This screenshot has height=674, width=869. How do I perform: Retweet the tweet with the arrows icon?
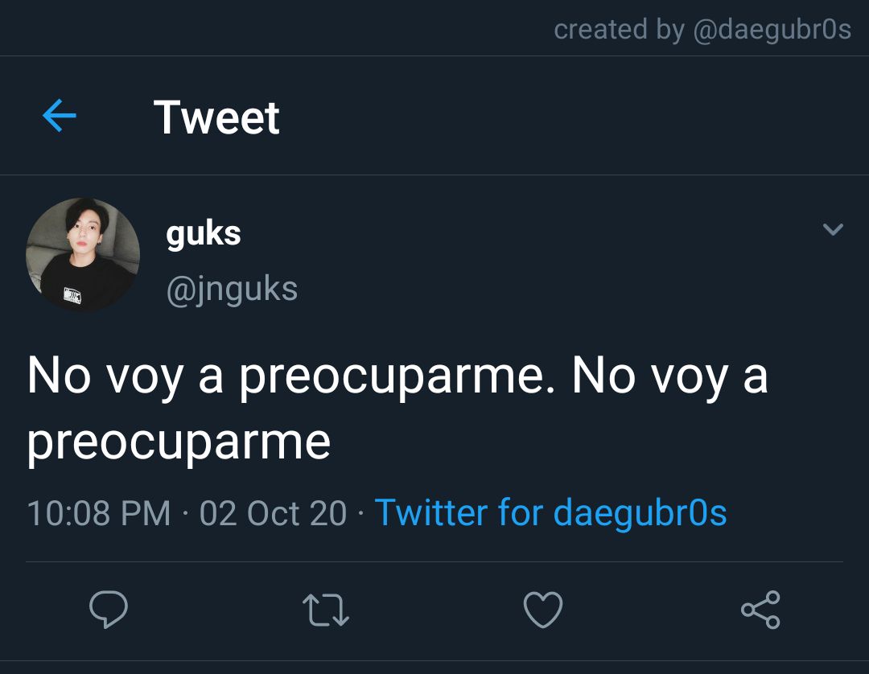[326, 610]
